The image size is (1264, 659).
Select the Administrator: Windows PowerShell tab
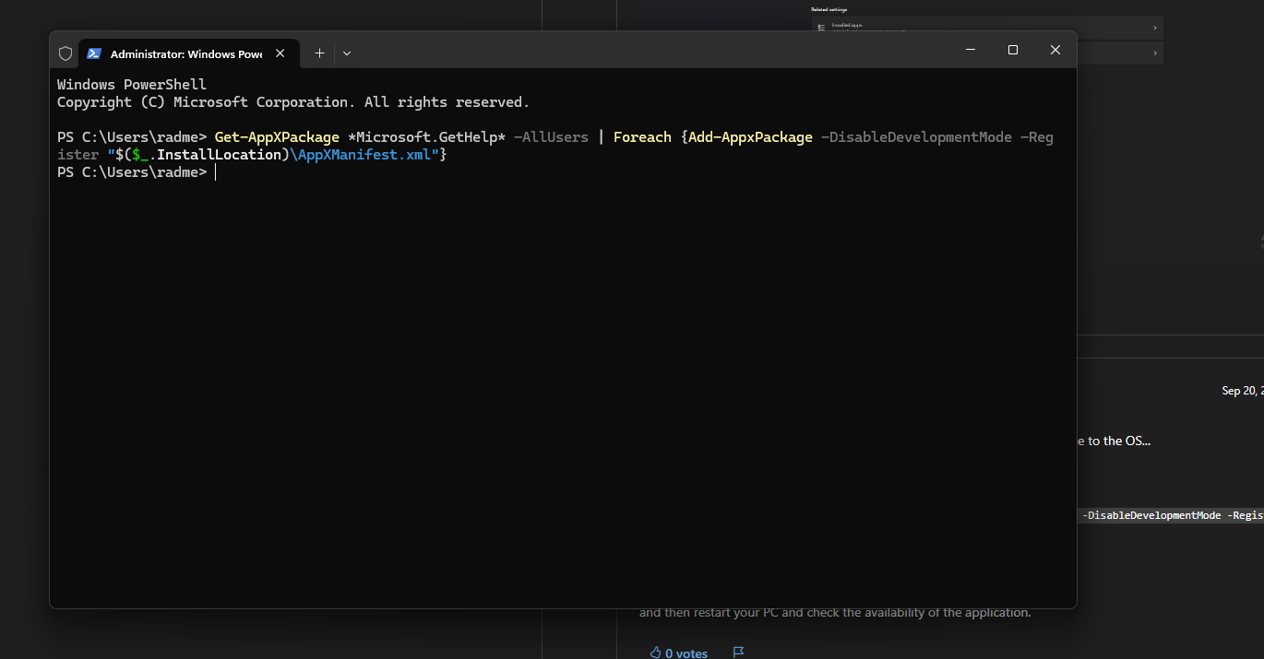pyautogui.click(x=188, y=53)
